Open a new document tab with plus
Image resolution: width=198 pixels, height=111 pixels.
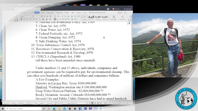pos(43,9)
